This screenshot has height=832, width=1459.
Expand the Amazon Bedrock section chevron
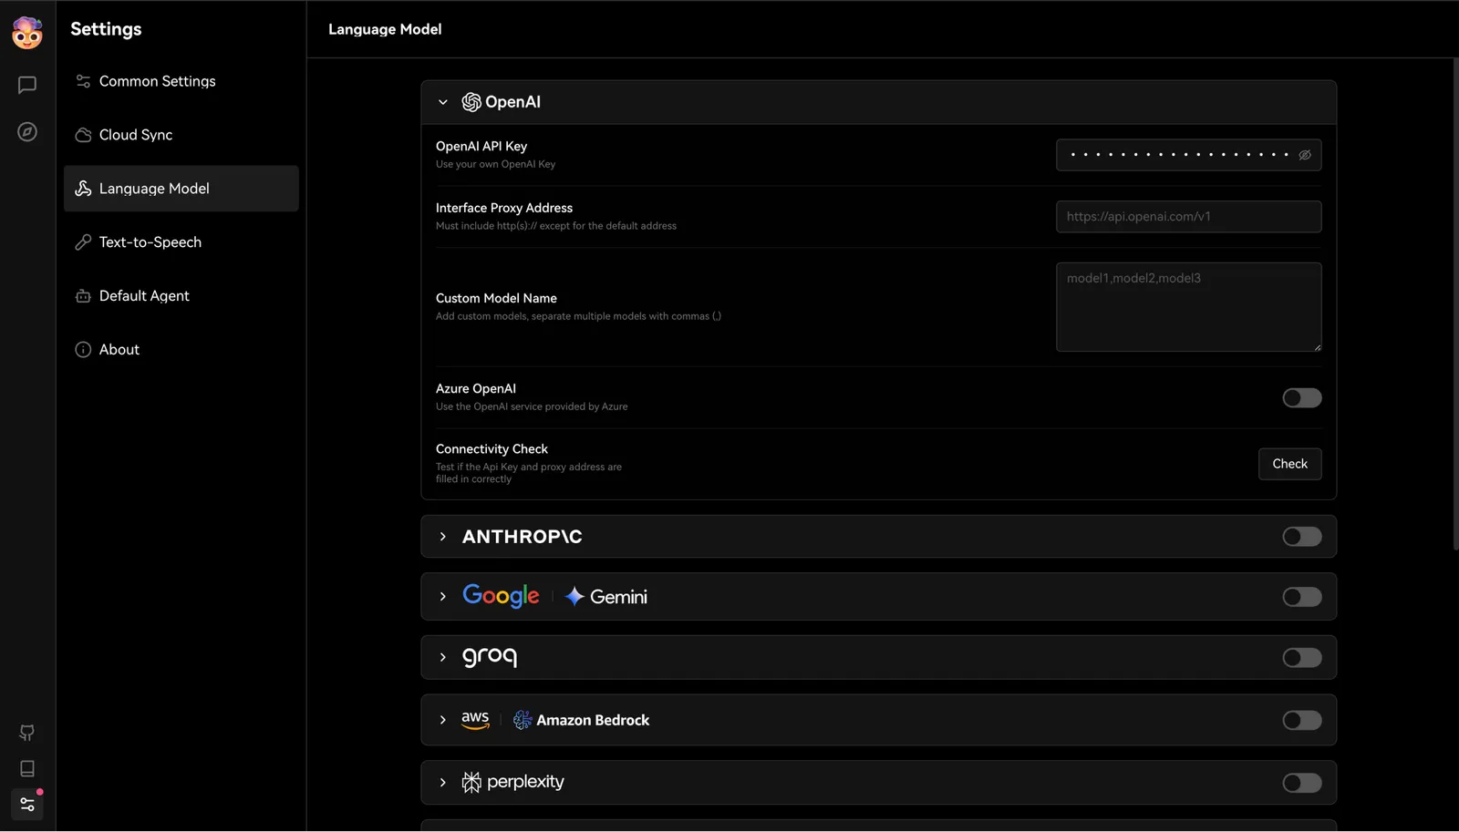click(x=443, y=720)
